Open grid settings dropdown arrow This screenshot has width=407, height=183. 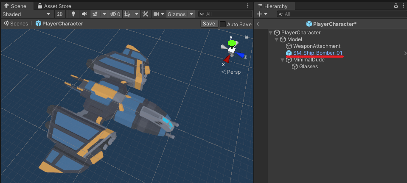tap(137, 14)
